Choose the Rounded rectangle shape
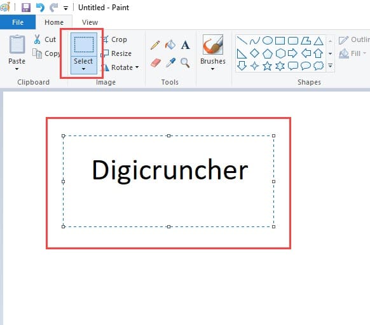The width and height of the screenshot is (370, 325). [x=293, y=41]
